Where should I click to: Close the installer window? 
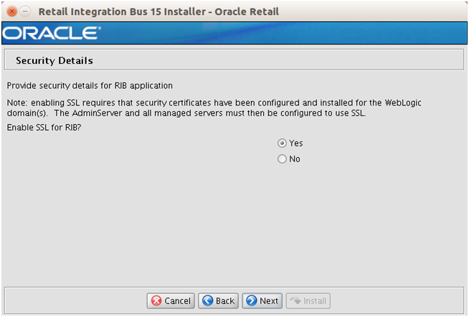[x=12, y=11]
